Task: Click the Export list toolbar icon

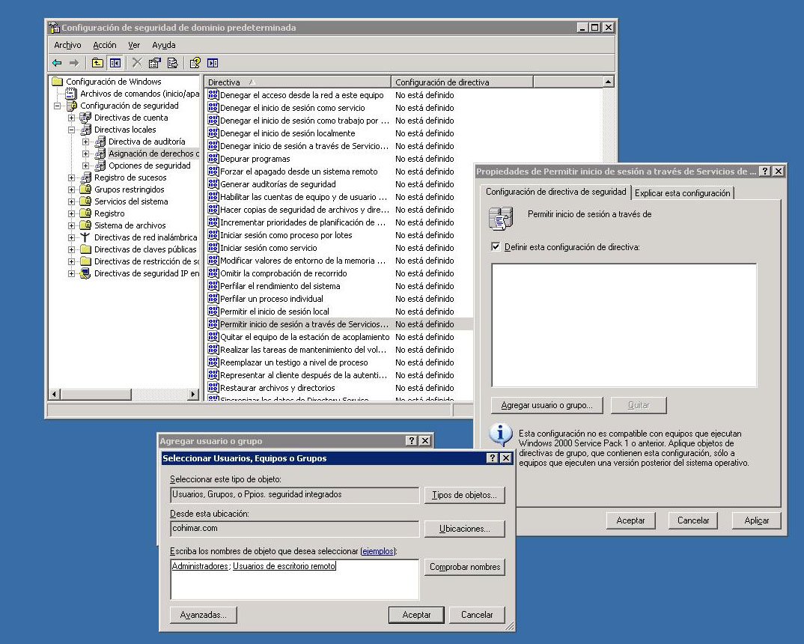Action: [x=173, y=63]
